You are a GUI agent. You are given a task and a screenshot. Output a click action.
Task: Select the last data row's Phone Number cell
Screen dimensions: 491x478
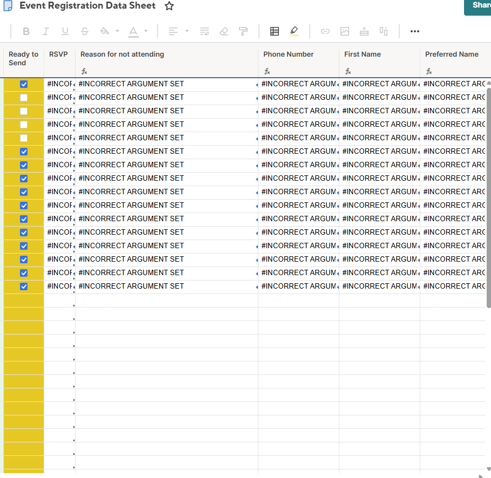click(x=299, y=286)
